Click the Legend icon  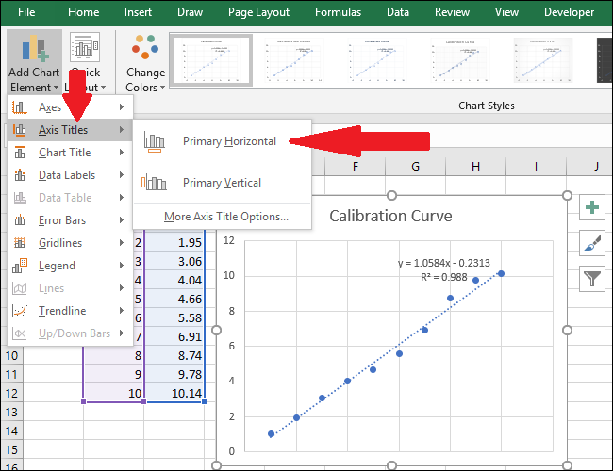(20, 266)
